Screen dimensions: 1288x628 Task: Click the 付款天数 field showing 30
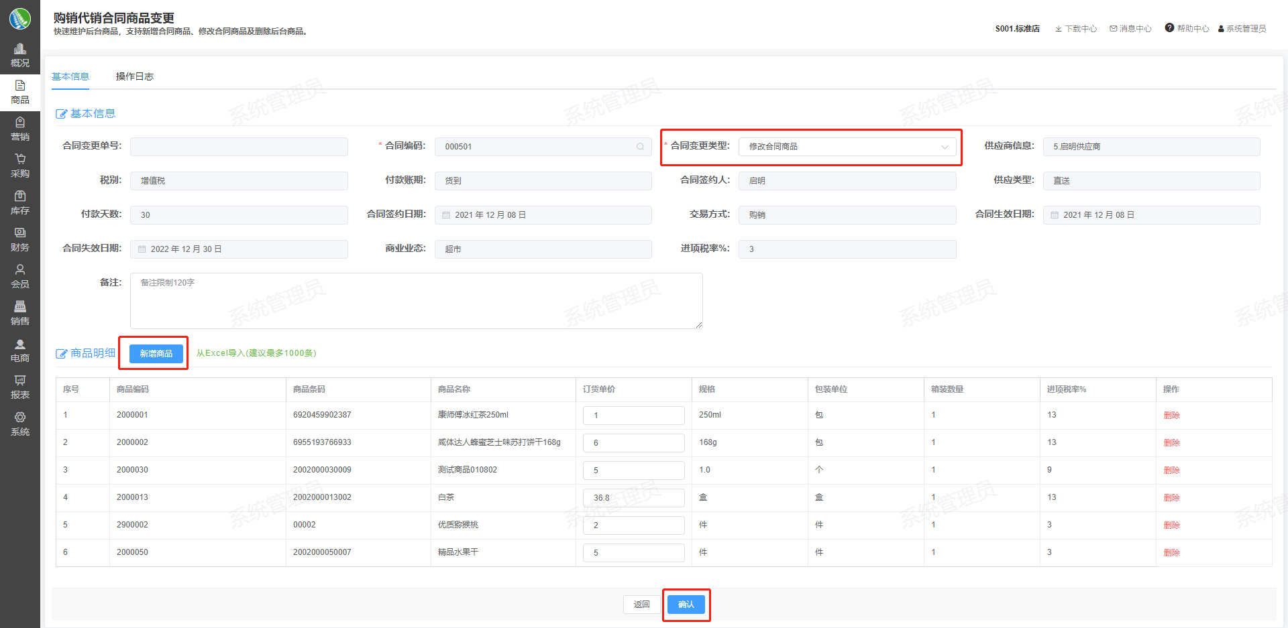[239, 215]
